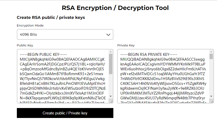The height and width of the screenshot is (120, 217).
Task: Click the Public Key scrollbar up arrow
Action: 111,52
